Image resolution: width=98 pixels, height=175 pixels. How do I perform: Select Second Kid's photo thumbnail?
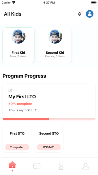click(55, 37)
